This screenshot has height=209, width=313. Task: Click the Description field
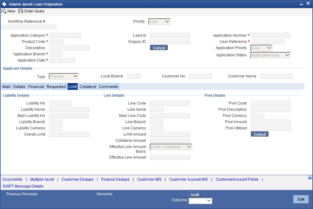pos(69,48)
